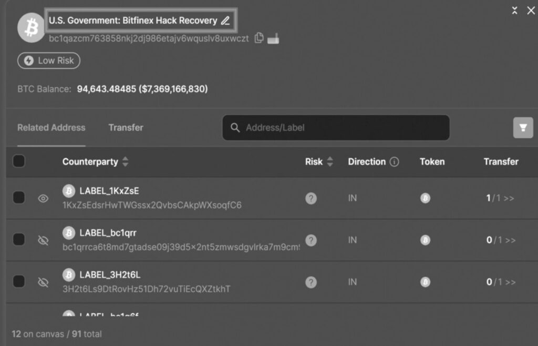Click the BTC balance value 94,643.48485

pos(106,89)
